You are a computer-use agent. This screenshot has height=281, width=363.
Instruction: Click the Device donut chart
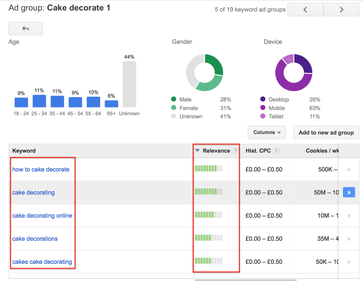pyautogui.click(x=294, y=72)
